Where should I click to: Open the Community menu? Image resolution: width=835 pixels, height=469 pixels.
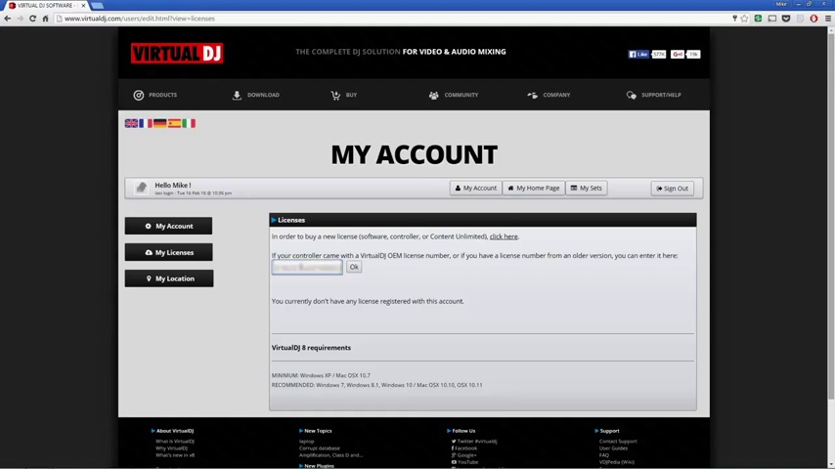[x=454, y=95]
